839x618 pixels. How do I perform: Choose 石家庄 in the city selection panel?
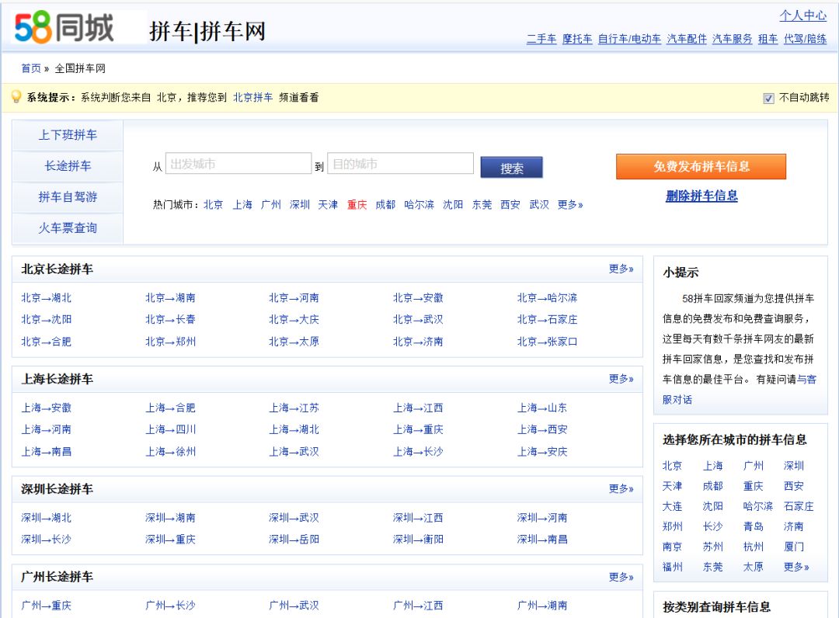[799, 506]
